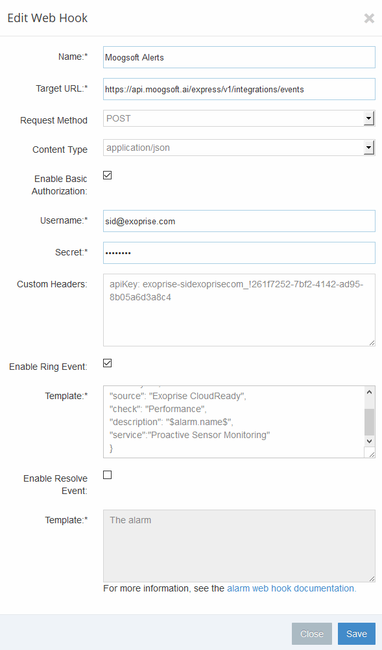Click the Request Method dropdown arrow
The height and width of the screenshot is (650, 382).
(369, 118)
